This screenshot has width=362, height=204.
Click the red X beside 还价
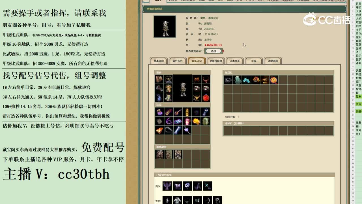(223, 51)
